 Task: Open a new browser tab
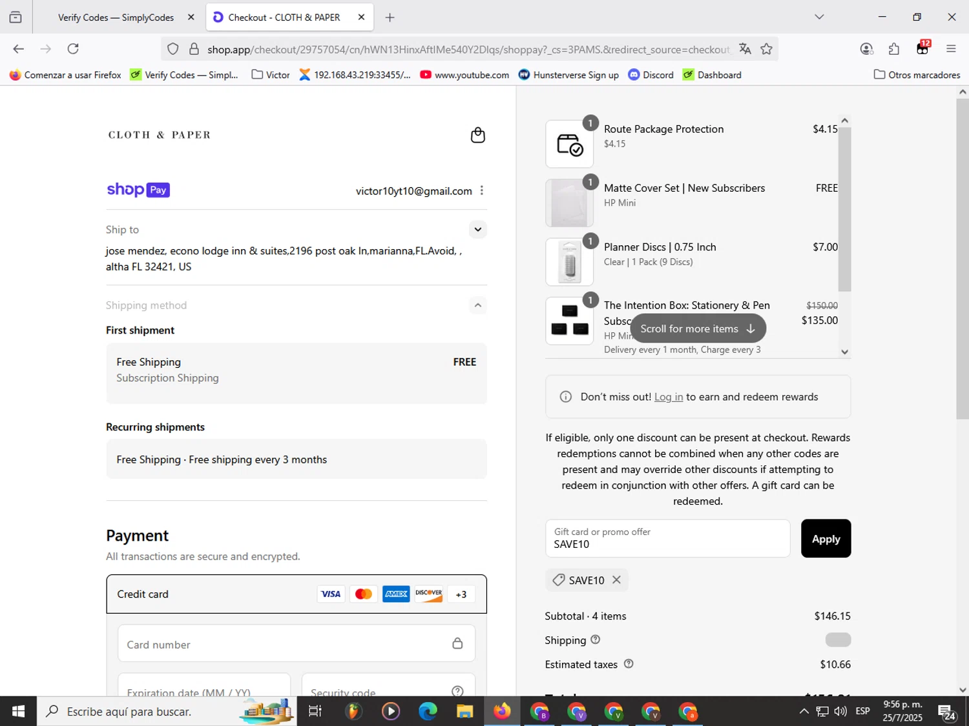[x=390, y=17]
